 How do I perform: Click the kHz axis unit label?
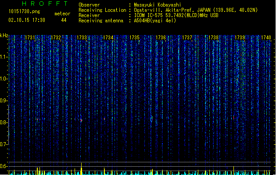tap(4, 35)
